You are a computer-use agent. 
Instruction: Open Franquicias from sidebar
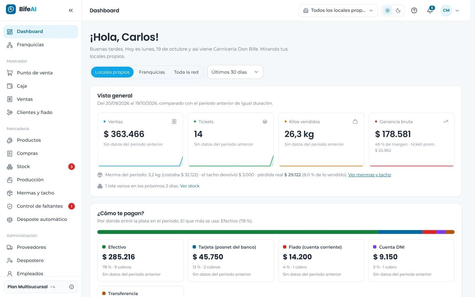[41, 45]
